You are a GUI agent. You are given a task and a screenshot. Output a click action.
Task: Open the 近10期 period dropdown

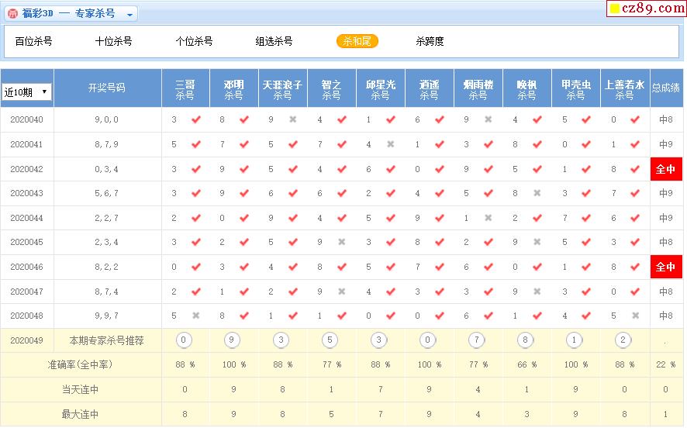[27, 92]
